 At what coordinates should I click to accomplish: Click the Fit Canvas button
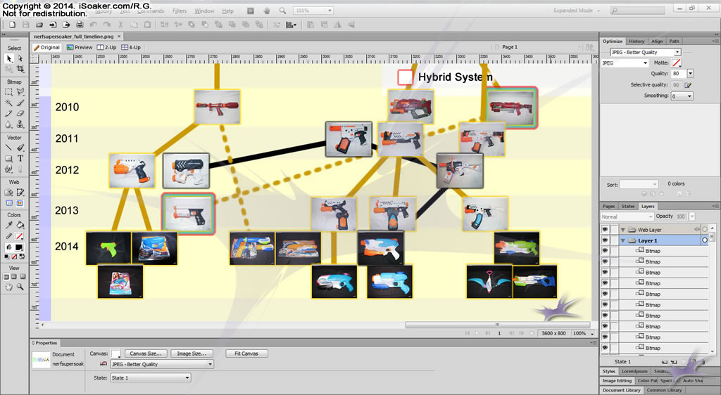(246, 354)
